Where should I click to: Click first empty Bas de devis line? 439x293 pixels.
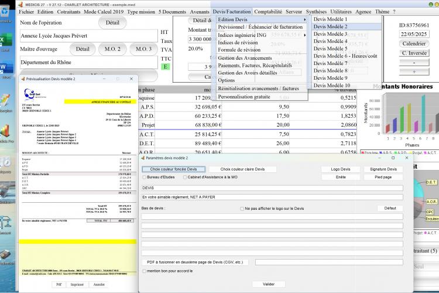(x=272, y=216)
